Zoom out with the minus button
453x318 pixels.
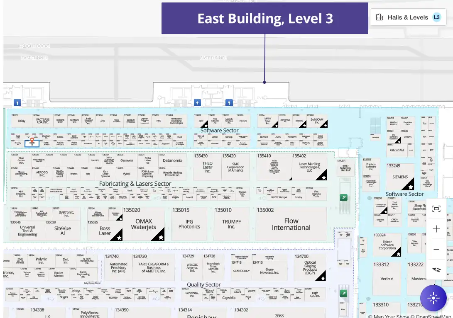coord(436,249)
